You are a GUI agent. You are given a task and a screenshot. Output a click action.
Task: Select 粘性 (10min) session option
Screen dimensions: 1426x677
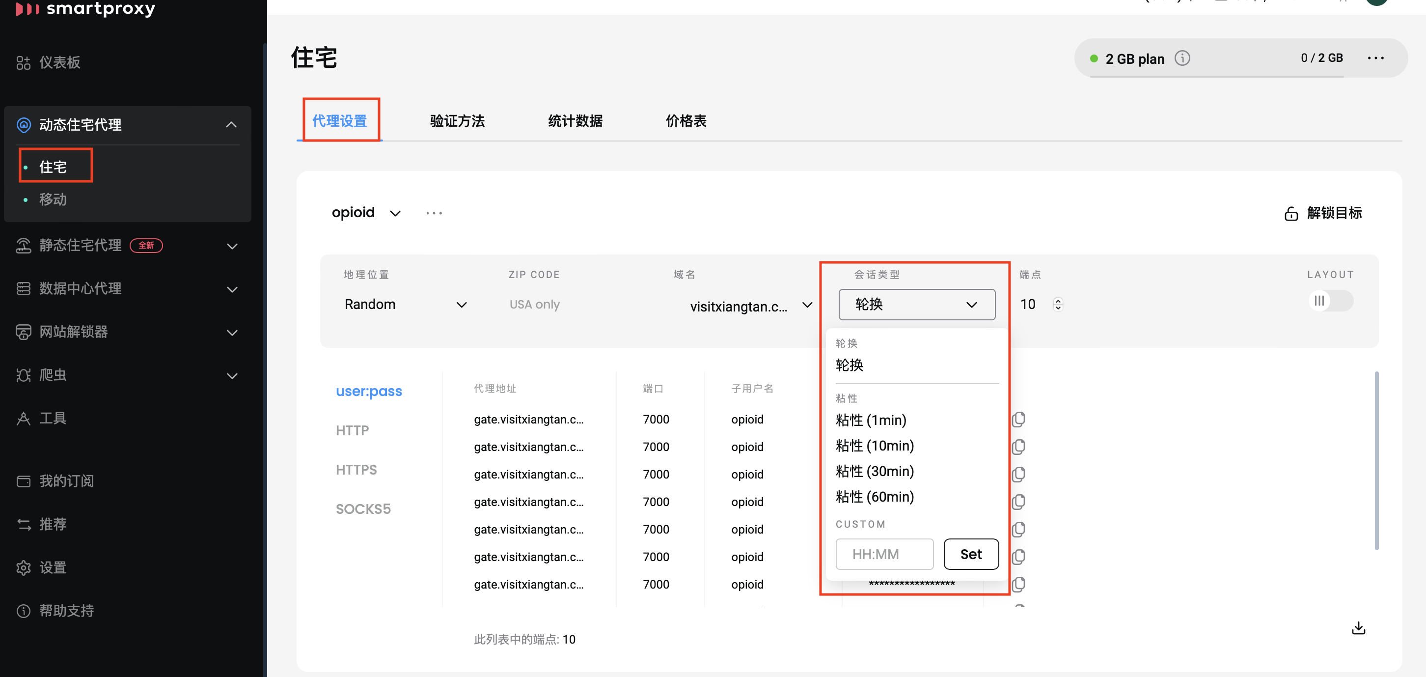(875, 446)
